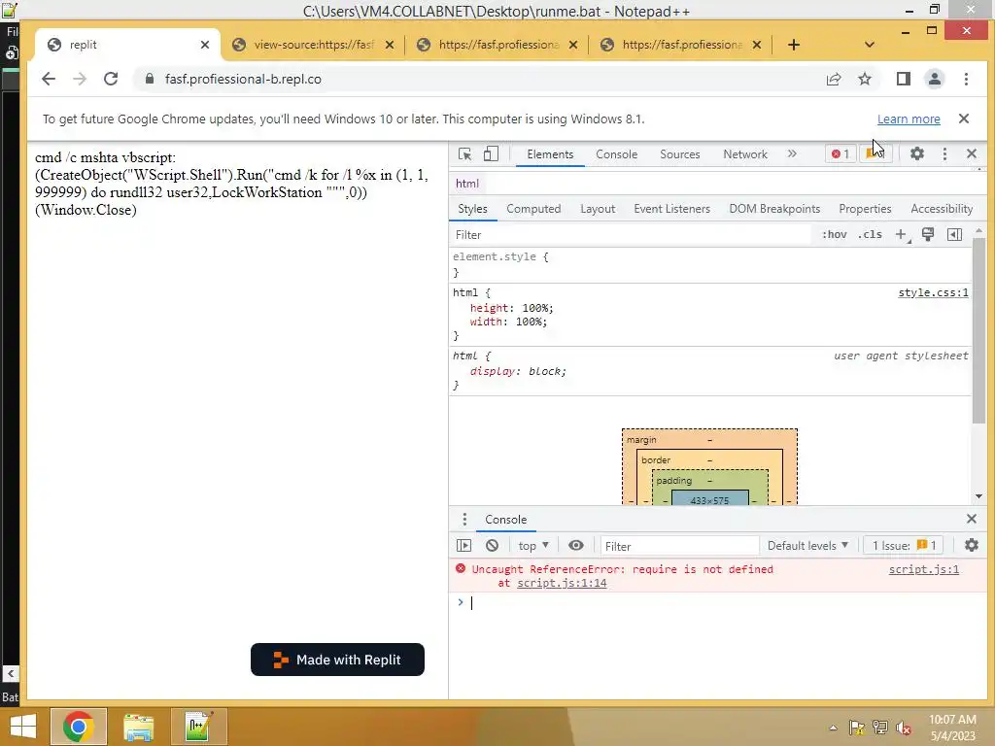Dismiss the Chrome update notification bar
This screenshot has height=746, width=995.
coord(963,119)
